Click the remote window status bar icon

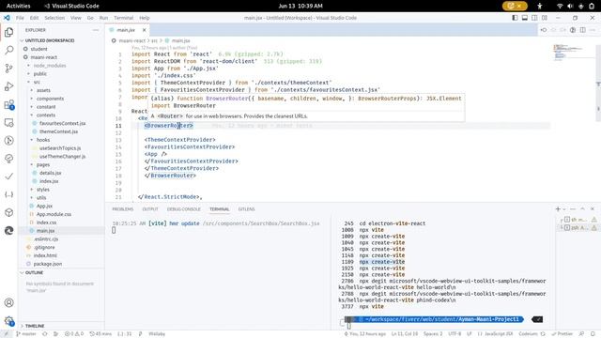point(6,334)
